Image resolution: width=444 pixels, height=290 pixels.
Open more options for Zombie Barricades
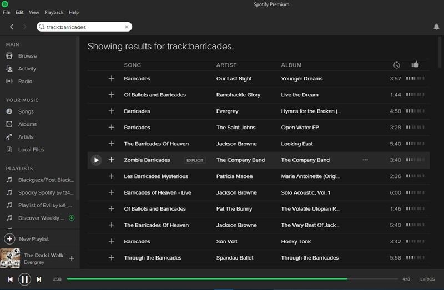365,160
